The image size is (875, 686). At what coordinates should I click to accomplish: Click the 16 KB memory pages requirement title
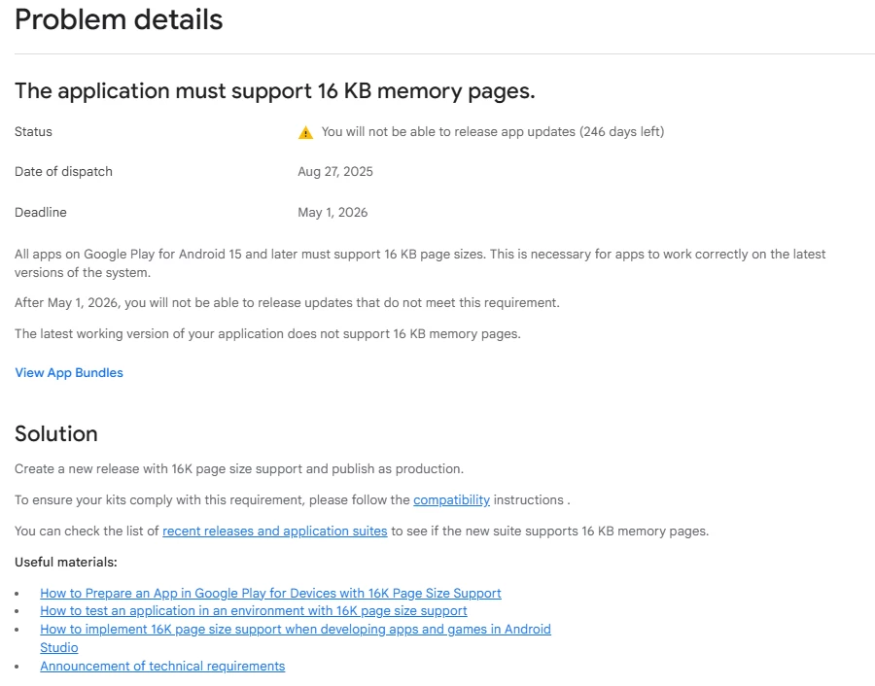click(275, 91)
